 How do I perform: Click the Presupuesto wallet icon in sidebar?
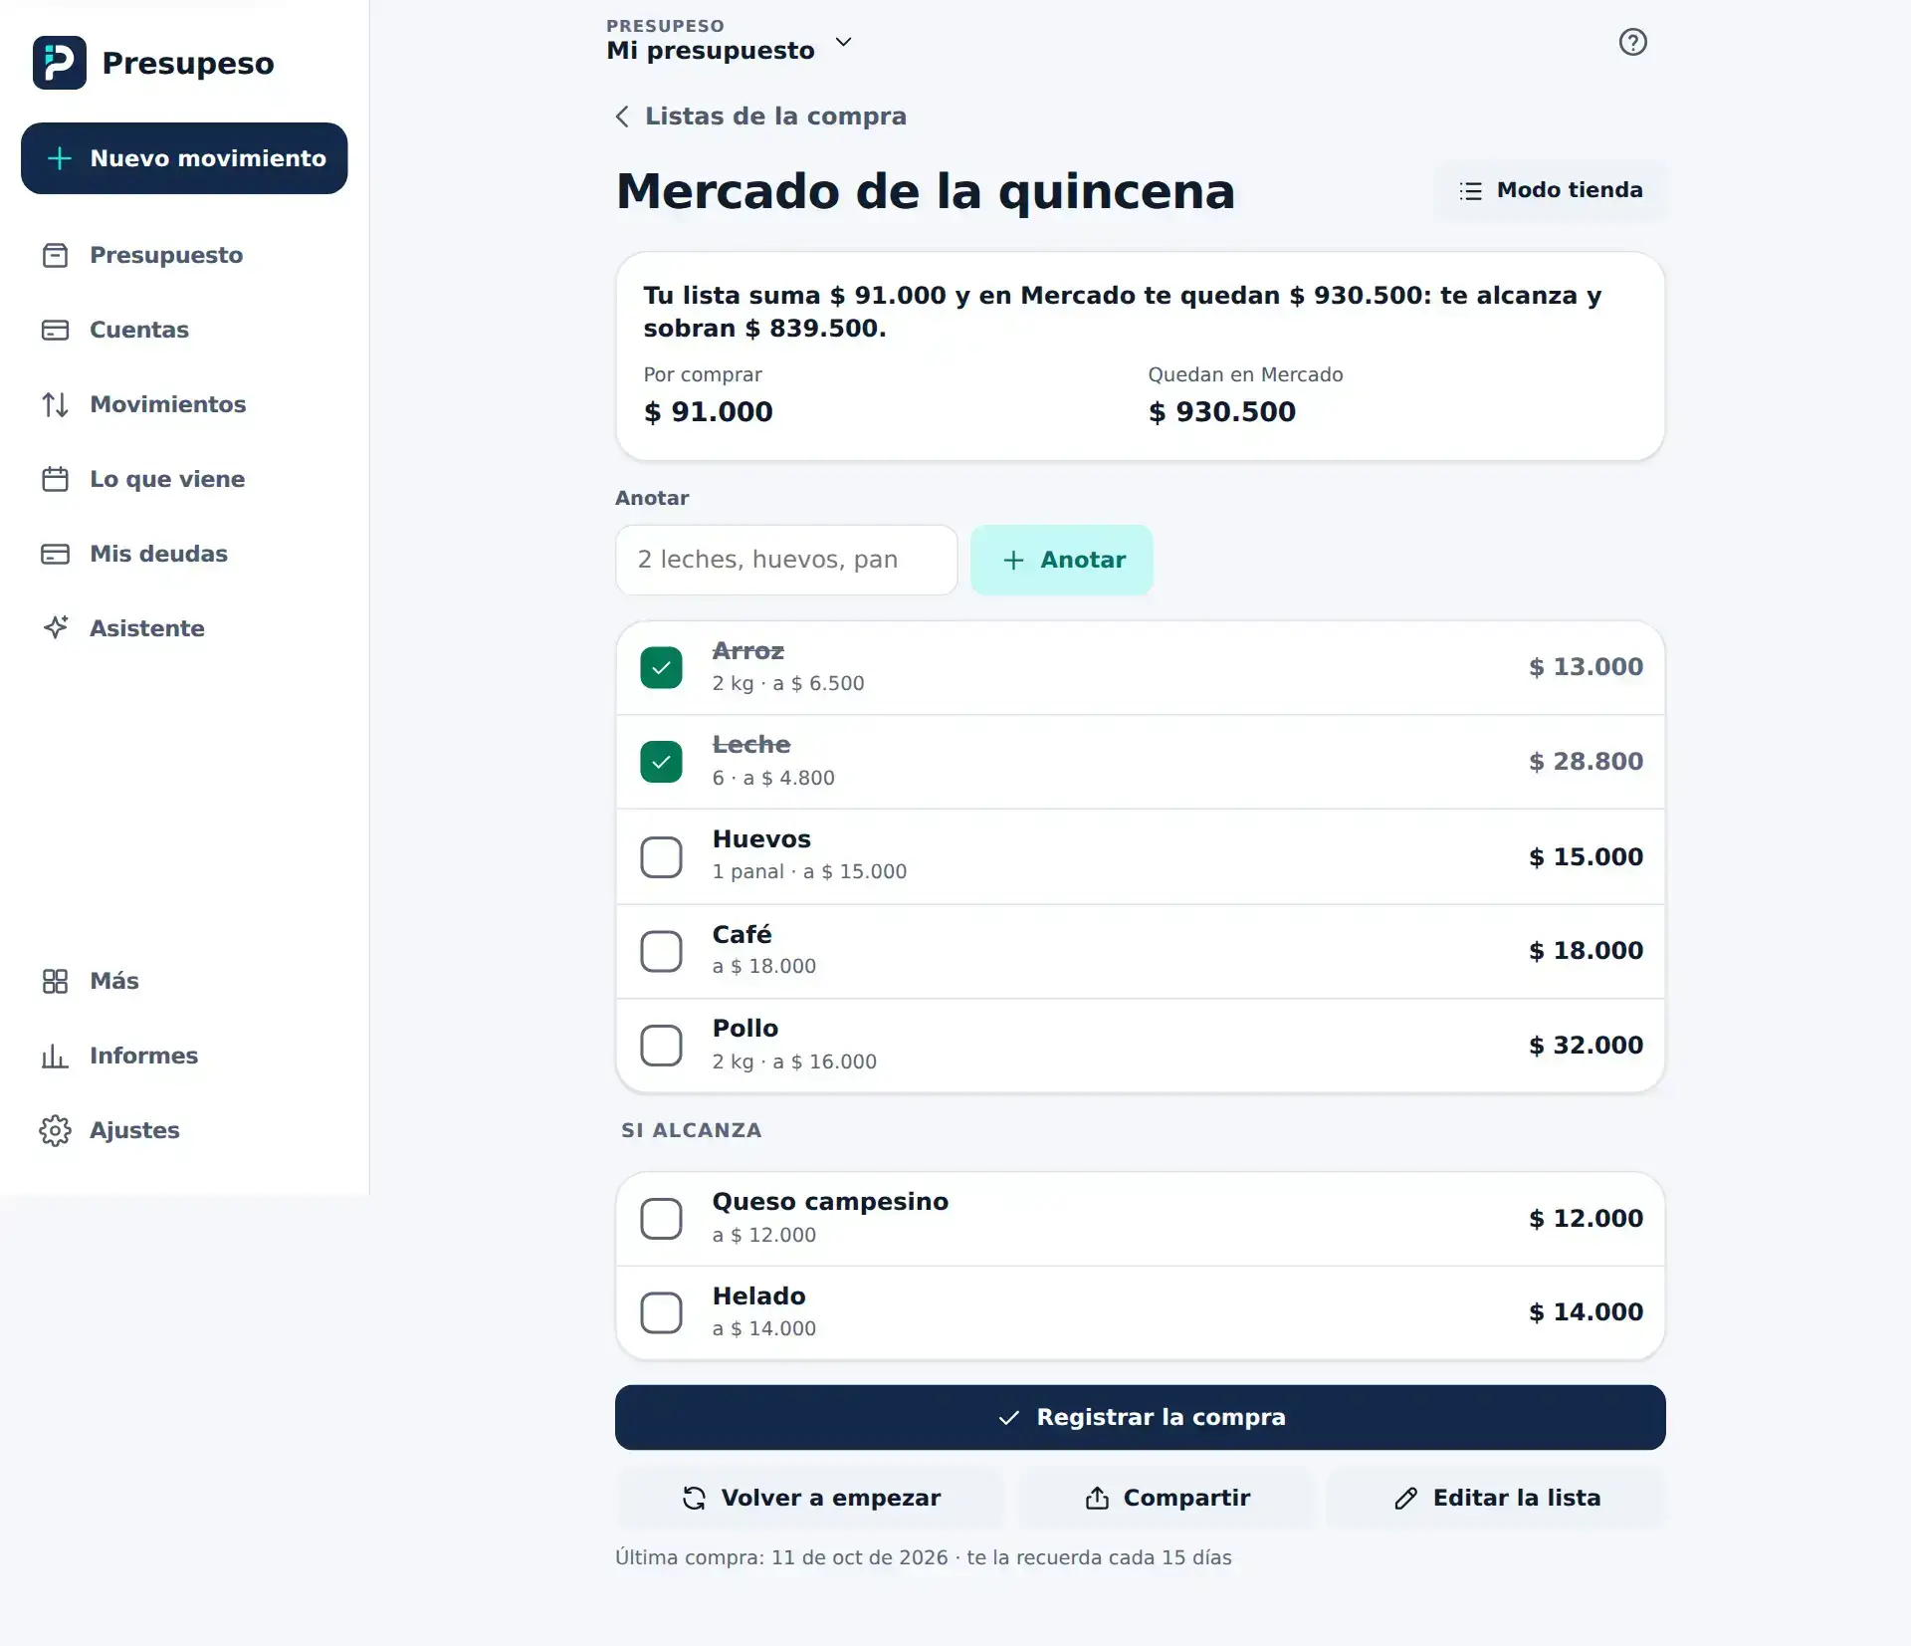(x=56, y=256)
